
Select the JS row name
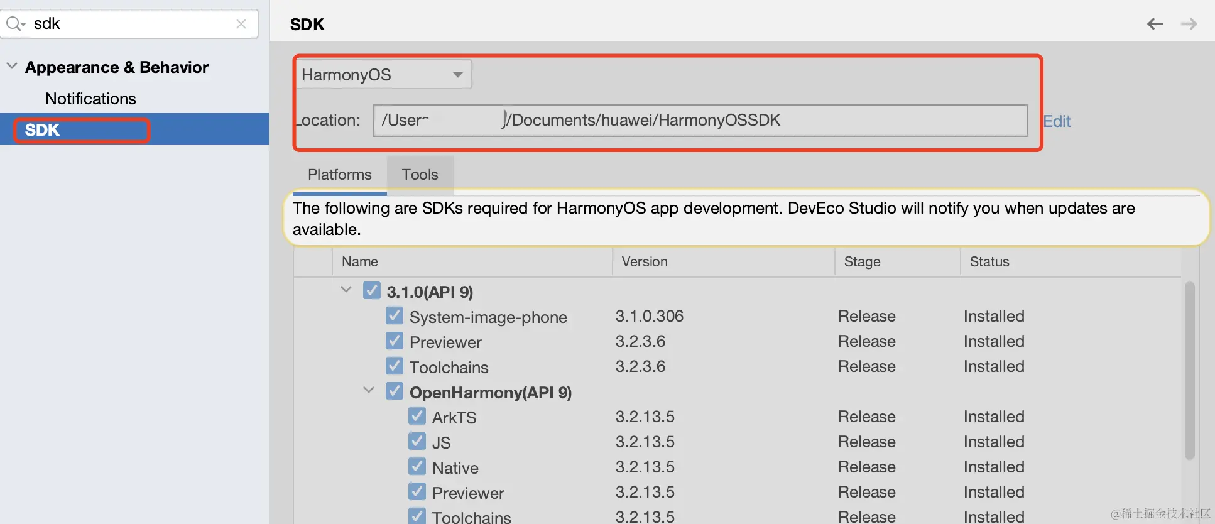coord(442,443)
